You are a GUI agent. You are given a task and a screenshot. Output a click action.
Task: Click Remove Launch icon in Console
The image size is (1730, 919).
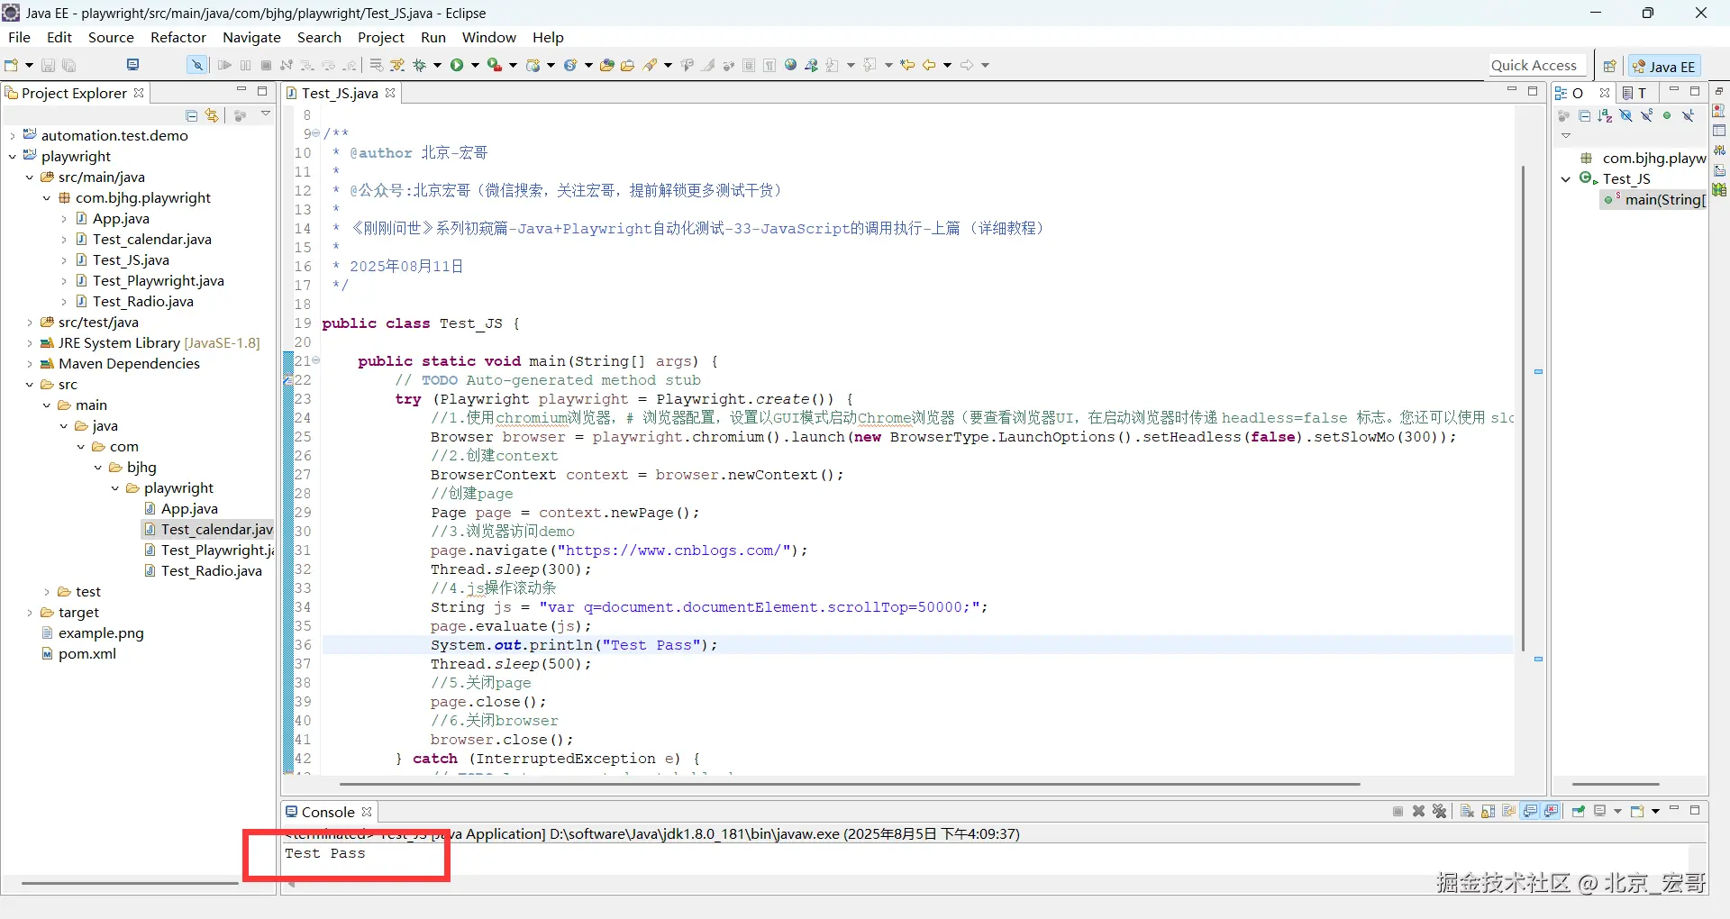tap(1418, 811)
